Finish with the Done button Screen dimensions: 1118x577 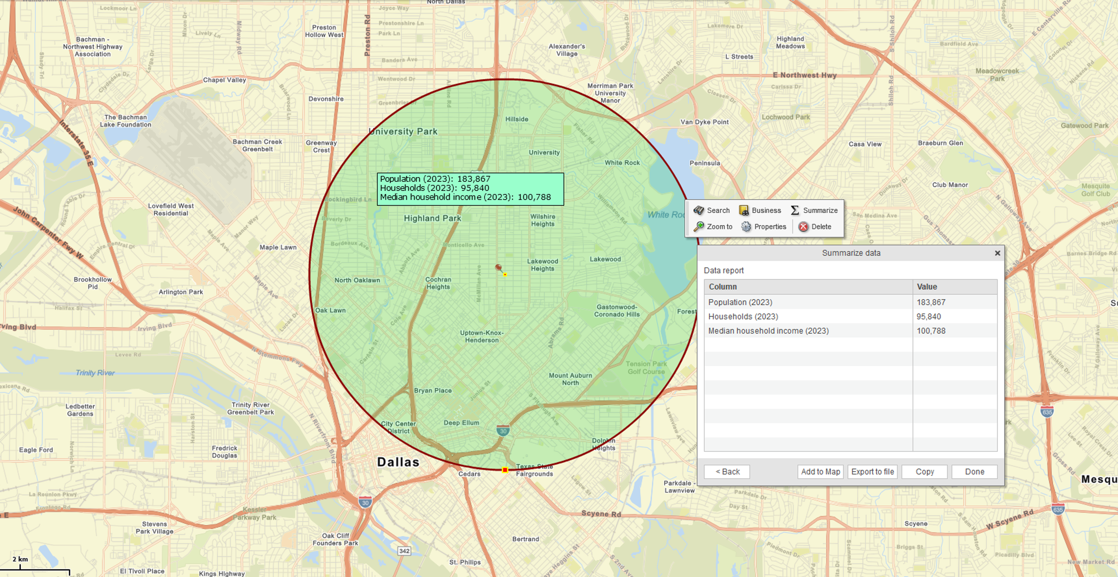974,472
